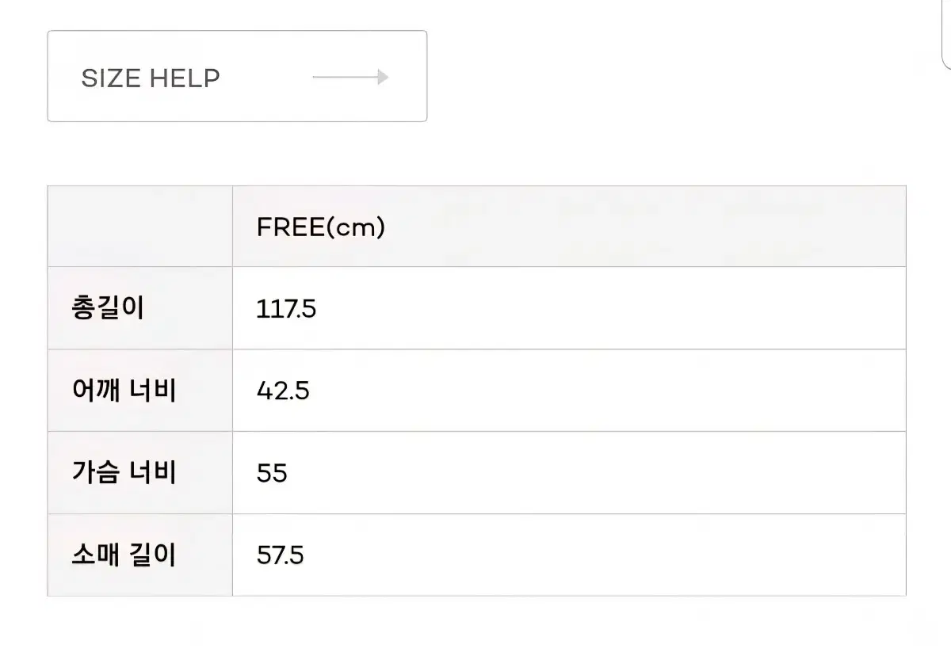Select the SIZE HELP text label
This screenshot has height=652, width=951.
pyautogui.click(x=151, y=78)
